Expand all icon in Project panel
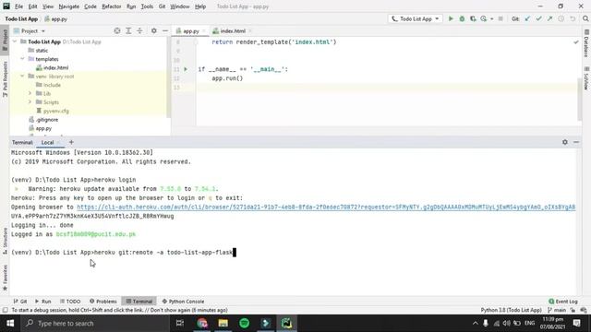 pos(128,30)
